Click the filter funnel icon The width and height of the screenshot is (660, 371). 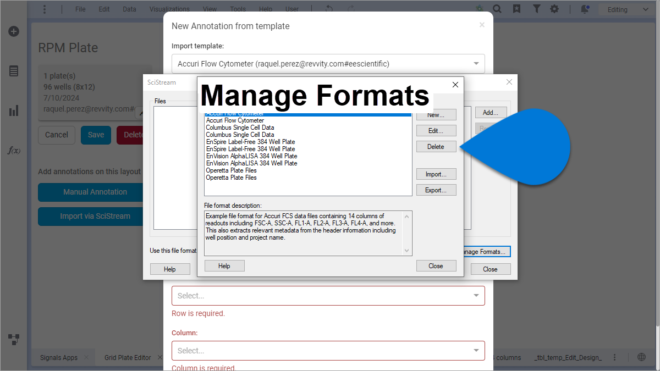pyautogui.click(x=536, y=9)
